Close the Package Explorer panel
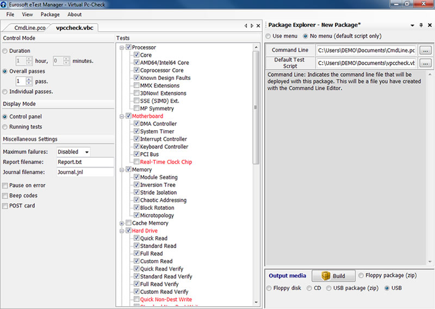Image resolution: width=435 pixels, height=309 pixels. (430, 25)
